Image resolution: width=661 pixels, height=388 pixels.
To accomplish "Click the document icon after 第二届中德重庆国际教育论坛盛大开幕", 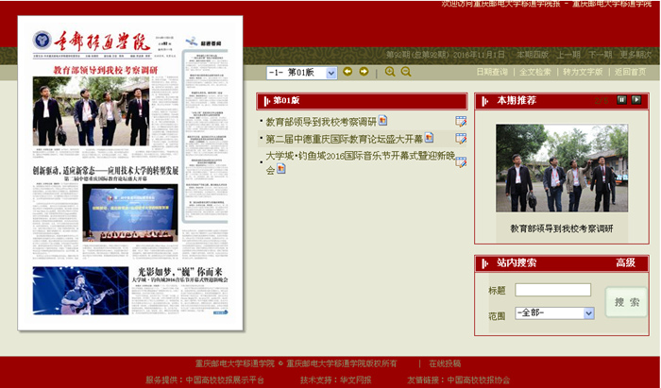I will pos(429,138).
